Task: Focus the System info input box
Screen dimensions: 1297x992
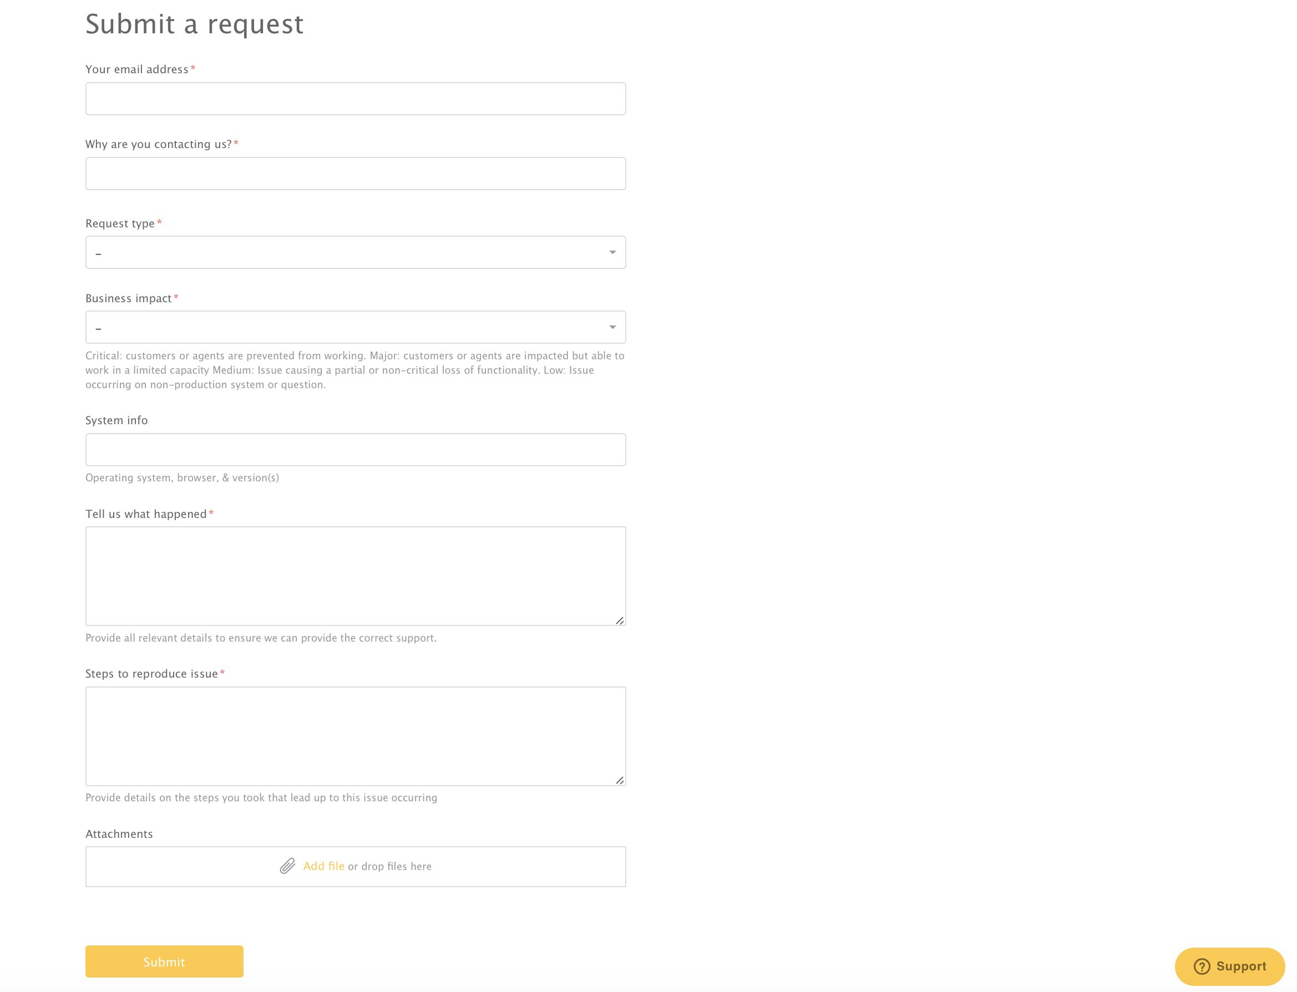Action: 356,449
